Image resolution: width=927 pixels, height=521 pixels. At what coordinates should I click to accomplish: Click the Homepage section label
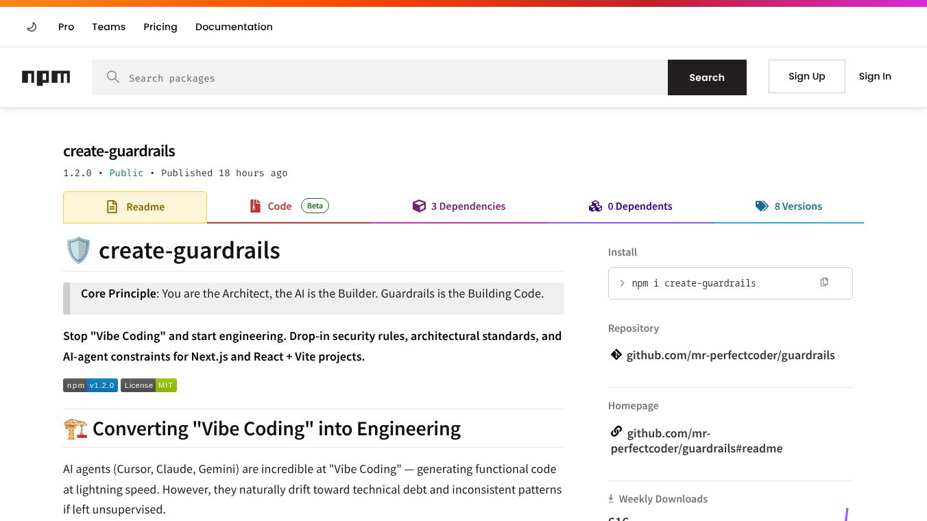tap(634, 406)
